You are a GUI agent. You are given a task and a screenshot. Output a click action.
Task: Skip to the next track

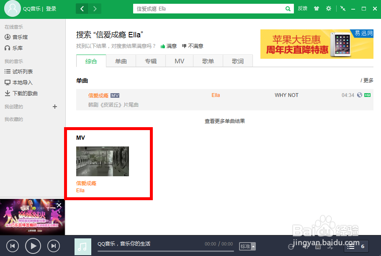[54, 246]
